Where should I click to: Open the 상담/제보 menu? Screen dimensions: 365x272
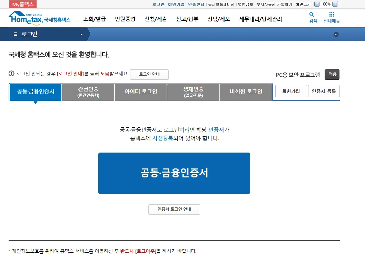(219, 19)
